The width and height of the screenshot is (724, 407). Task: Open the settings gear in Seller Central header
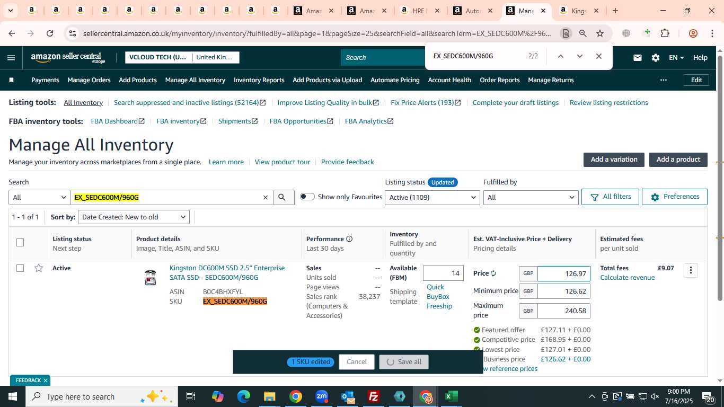(656, 58)
